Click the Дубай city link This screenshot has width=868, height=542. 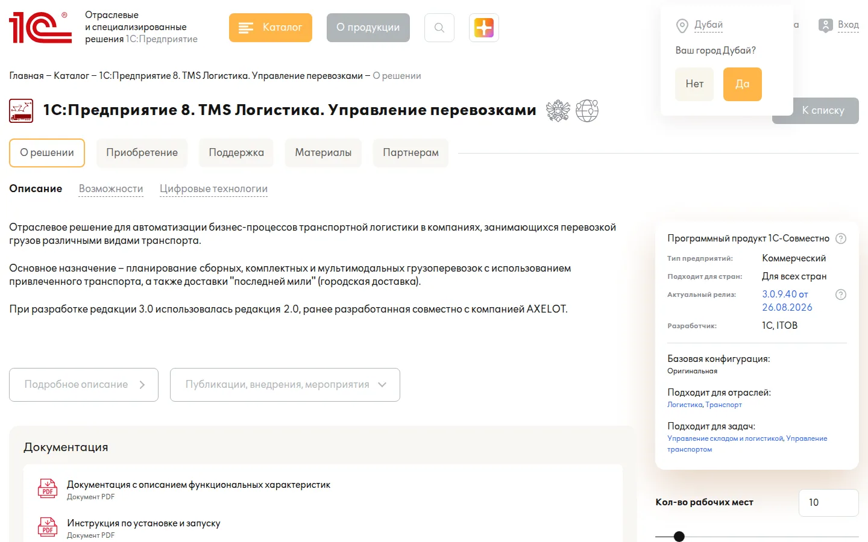[708, 25]
